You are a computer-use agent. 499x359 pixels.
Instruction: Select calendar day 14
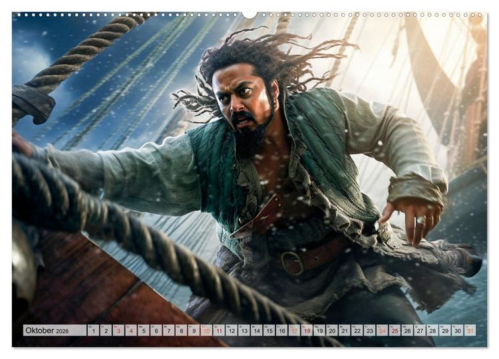(257, 330)
